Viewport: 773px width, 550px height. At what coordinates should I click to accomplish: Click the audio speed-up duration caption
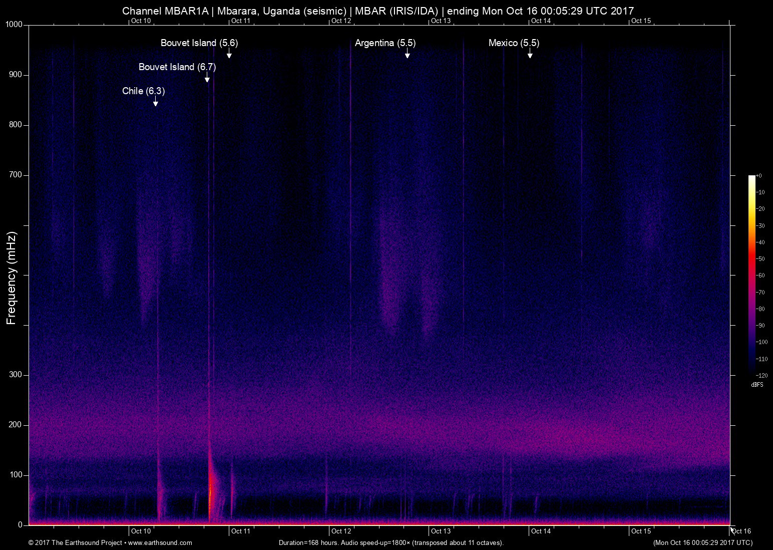391,542
